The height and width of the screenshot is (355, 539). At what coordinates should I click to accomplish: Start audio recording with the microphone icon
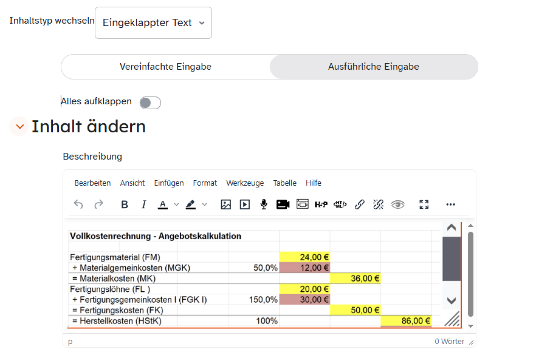[264, 204]
